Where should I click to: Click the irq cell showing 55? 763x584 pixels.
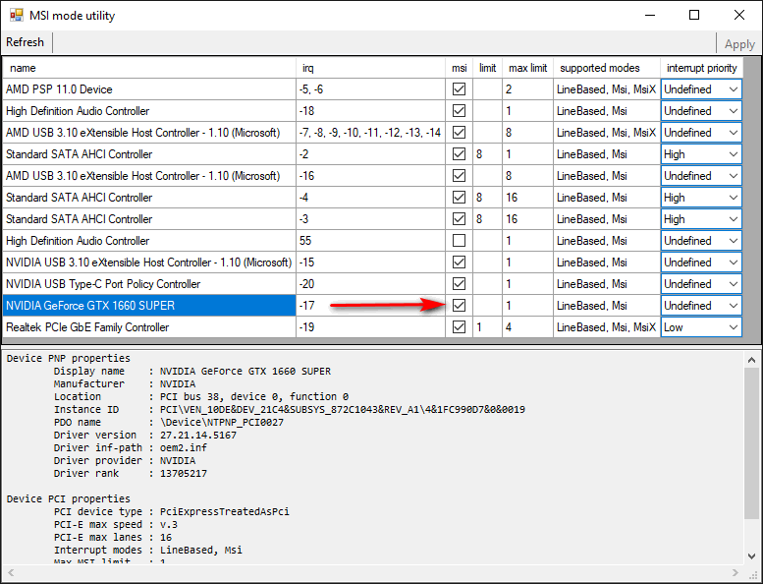[370, 241]
